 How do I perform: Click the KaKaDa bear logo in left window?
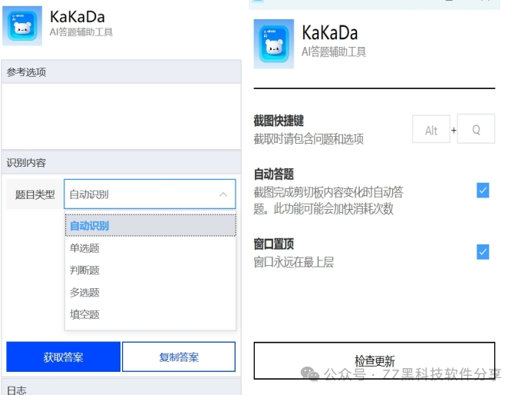[22, 26]
